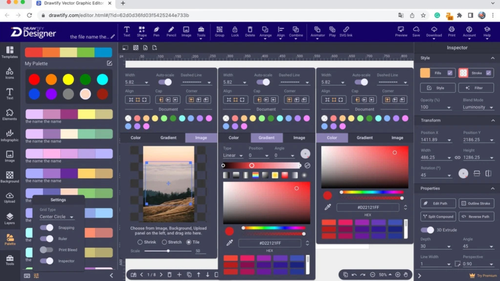Open the Infographic sidebar panel
This screenshot has width=500, height=281.
[x=10, y=136]
